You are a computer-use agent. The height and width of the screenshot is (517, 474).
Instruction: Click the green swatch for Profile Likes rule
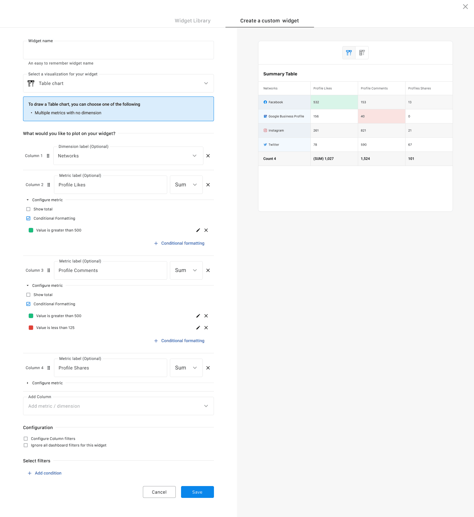point(31,230)
